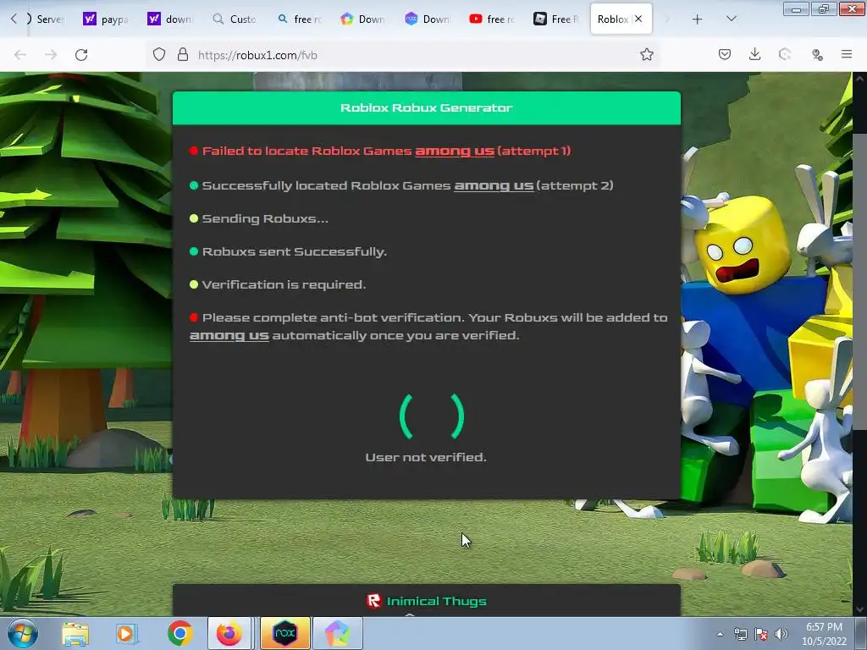Viewport: 867px width, 650px height.
Task: Switch to the Custo search tab
Action: pyautogui.click(x=234, y=19)
